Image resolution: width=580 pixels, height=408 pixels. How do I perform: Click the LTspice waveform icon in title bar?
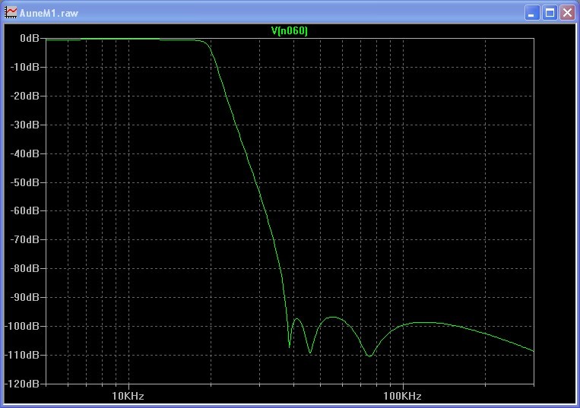11,13
